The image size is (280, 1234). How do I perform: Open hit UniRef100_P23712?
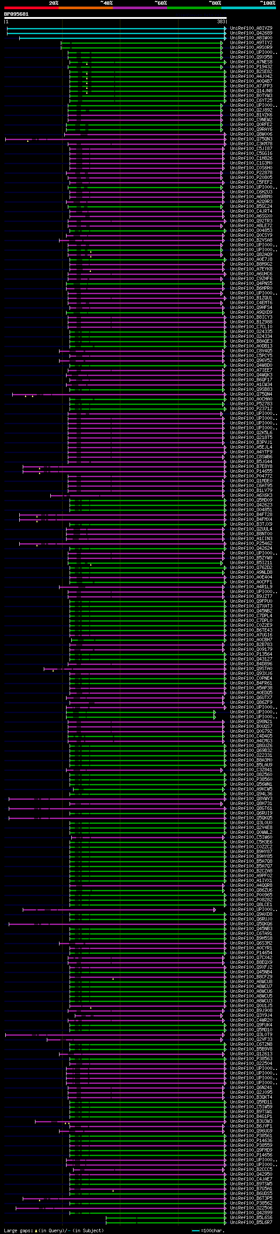[251, 408]
